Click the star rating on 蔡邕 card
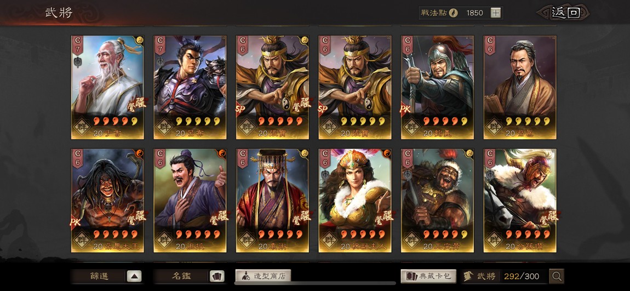 coord(527,121)
